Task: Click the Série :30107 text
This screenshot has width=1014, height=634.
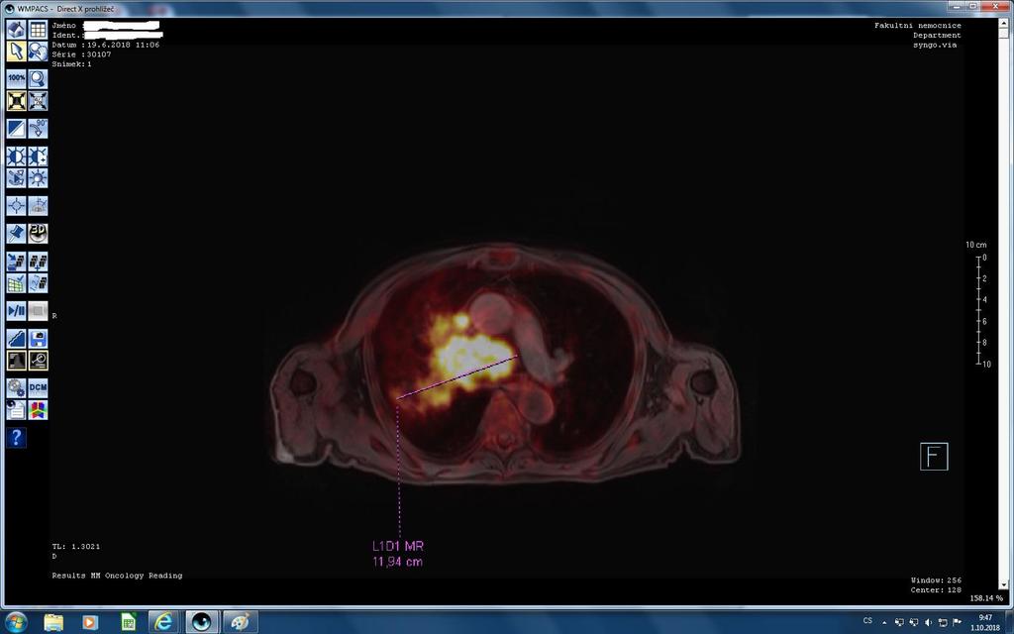Action: point(81,54)
